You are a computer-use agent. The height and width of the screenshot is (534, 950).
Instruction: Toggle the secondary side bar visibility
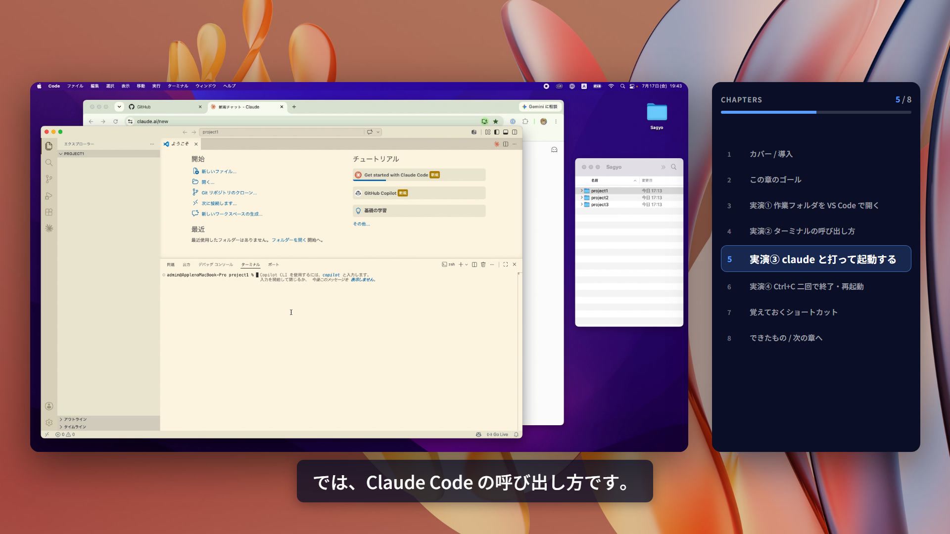click(x=515, y=132)
